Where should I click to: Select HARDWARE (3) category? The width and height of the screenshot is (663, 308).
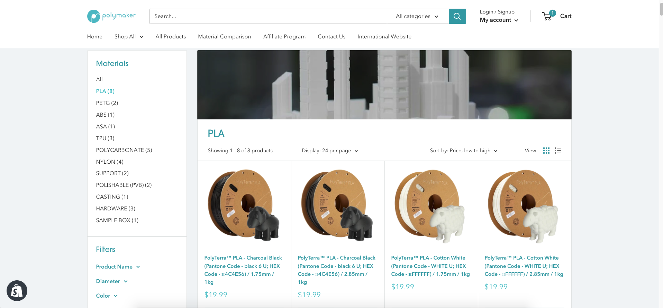tap(116, 209)
